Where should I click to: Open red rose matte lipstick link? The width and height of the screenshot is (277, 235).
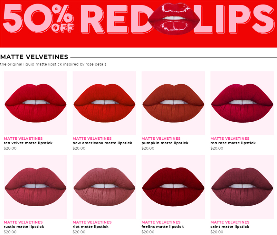coord(233,143)
